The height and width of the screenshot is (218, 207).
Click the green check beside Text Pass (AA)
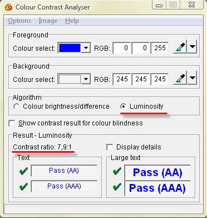[x=23, y=171]
